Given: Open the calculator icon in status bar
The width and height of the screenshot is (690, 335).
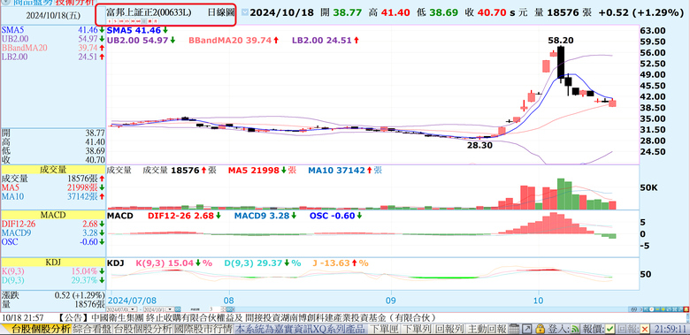Looking at the screenshot, I should click(514, 329).
